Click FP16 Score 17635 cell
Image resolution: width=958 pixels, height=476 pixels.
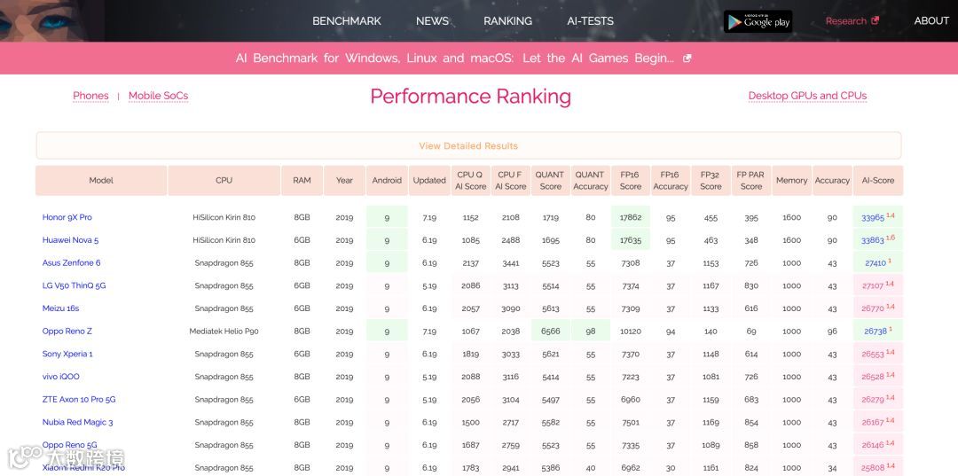click(631, 240)
